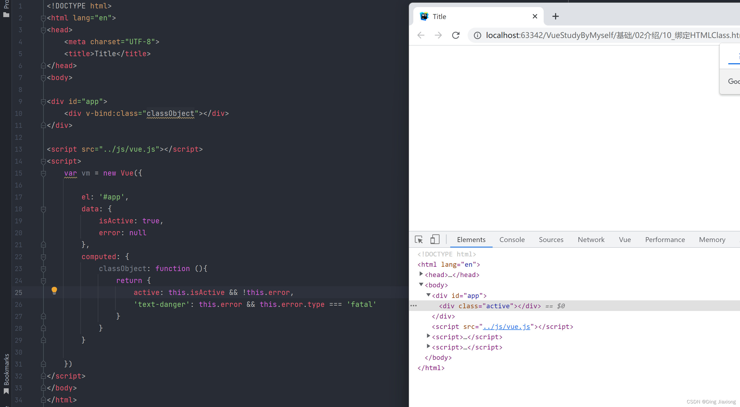Reload the localhost page

click(x=456, y=35)
